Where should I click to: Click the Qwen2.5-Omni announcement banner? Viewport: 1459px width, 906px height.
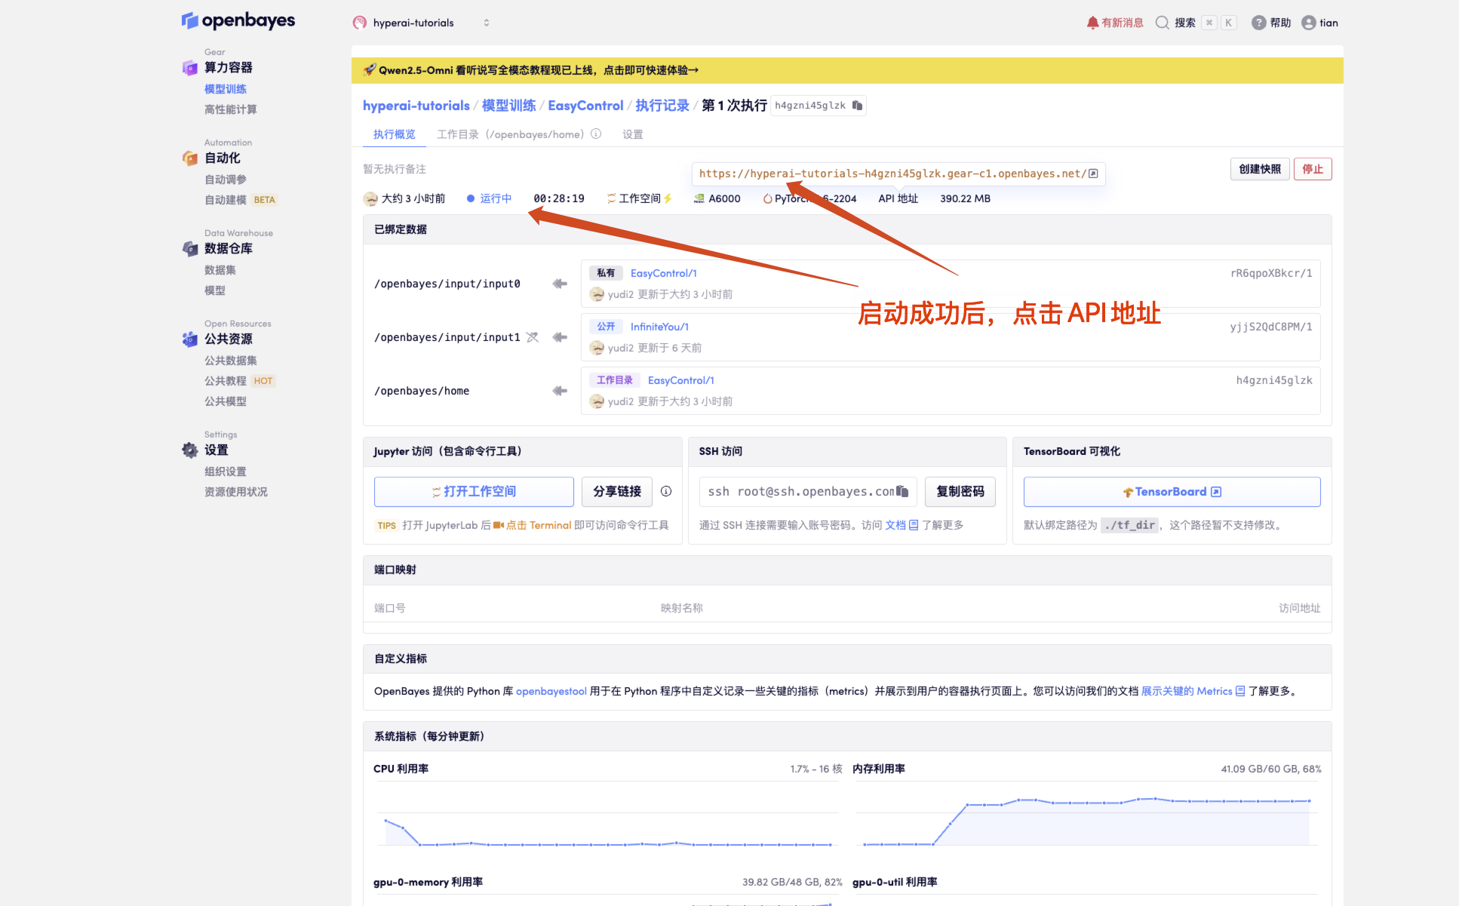846,70
